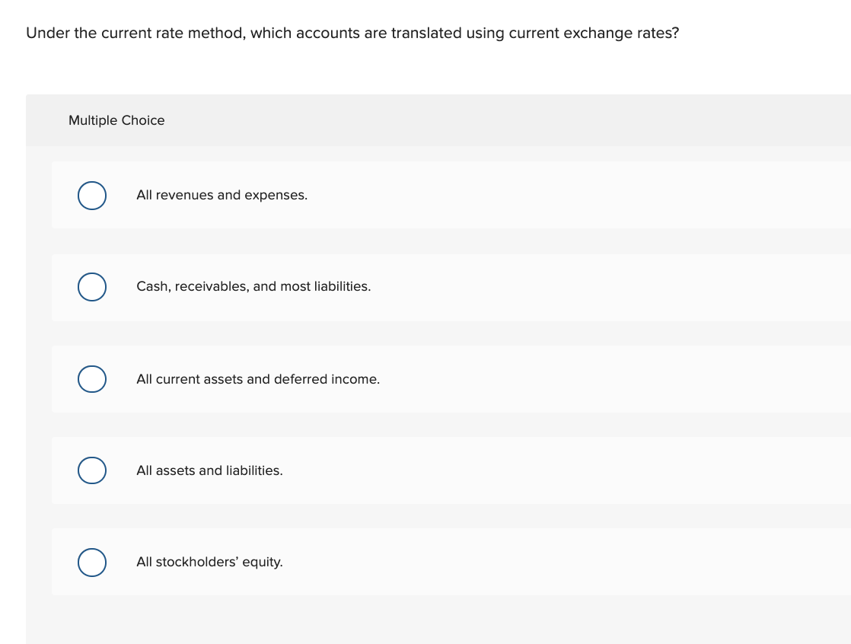Choose 'Cash, receivables, and most liabilities' option

click(91, 287)
